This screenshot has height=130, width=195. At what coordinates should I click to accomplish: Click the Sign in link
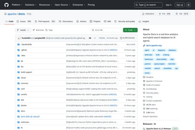[x=168, y=5]
